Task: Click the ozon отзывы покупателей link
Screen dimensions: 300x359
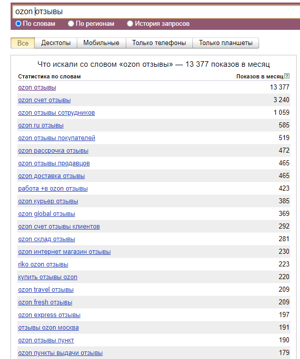Action: coord(57,138)
